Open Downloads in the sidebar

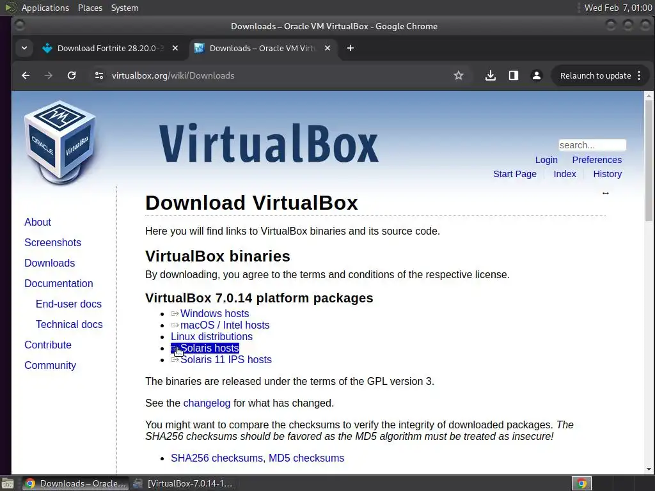50,263
